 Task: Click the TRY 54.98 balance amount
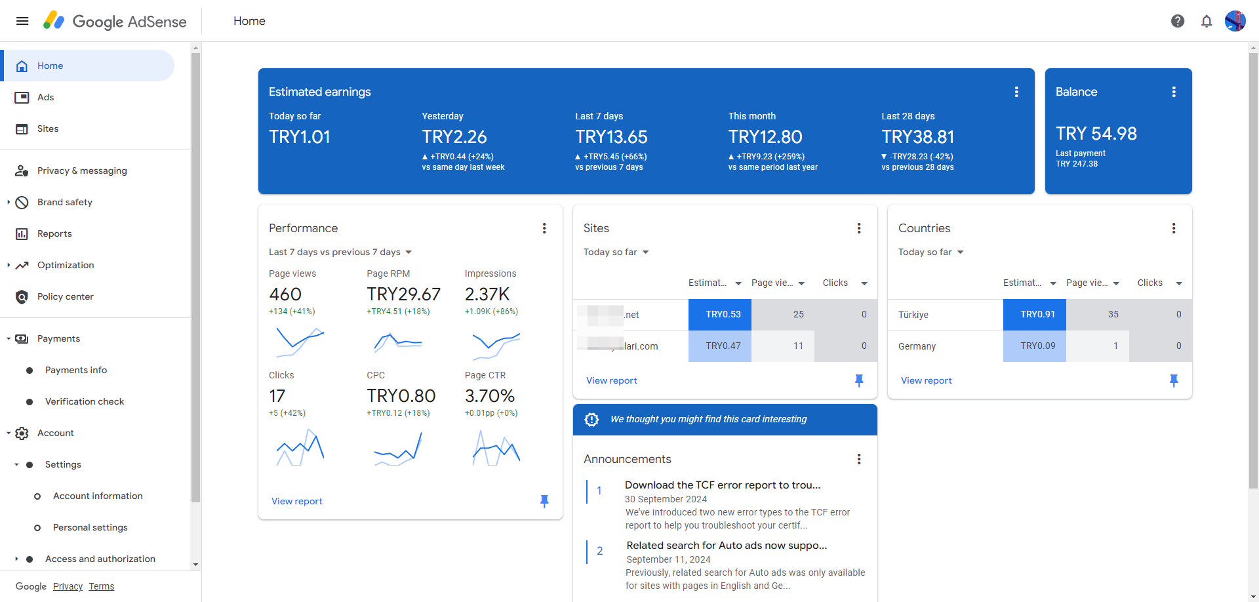pyautogui.click(x=1096, y=134)
